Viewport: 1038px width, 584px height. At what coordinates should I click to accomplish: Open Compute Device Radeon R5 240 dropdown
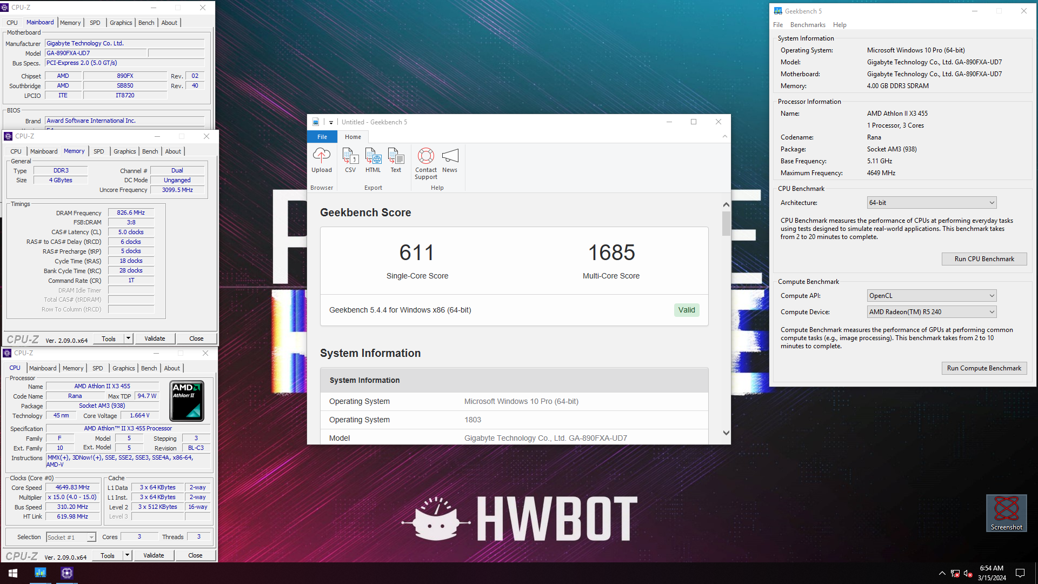931,312
